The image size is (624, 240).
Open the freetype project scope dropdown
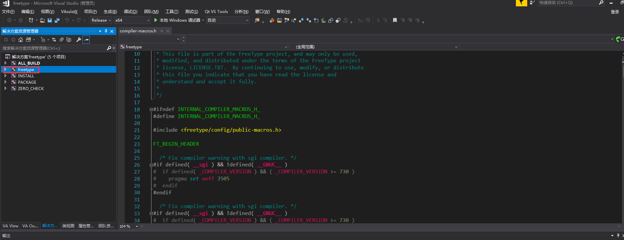tap(204, 47)
